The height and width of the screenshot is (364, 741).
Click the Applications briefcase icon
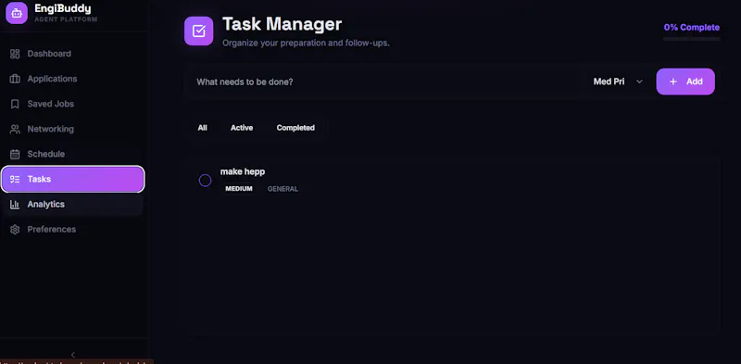pos(15,79)
